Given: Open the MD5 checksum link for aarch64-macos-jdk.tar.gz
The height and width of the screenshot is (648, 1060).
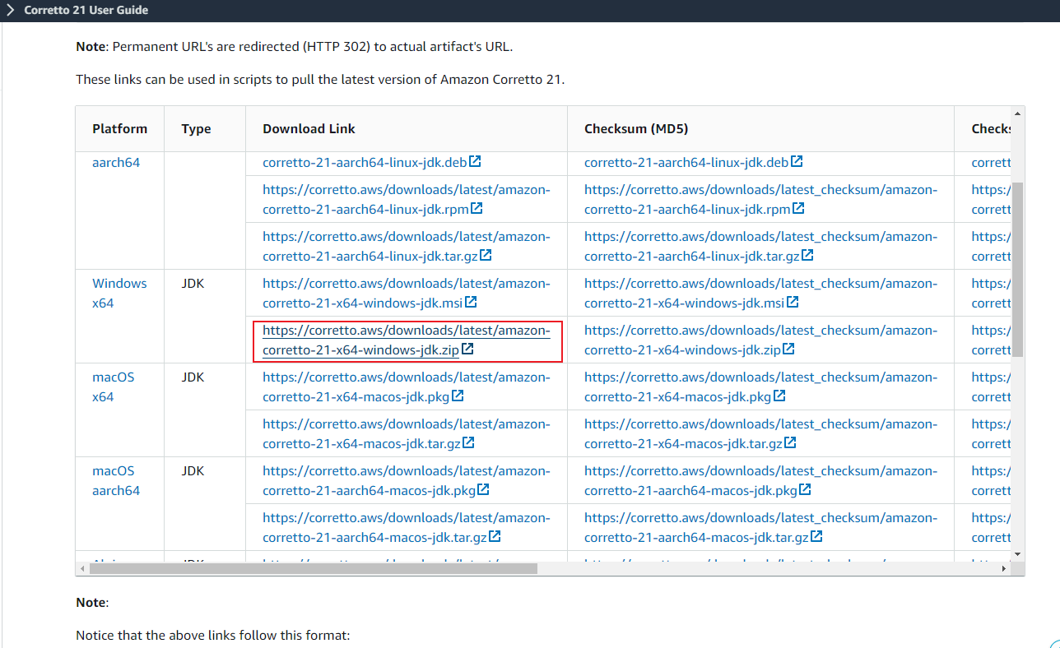Looking at the screenshot, I should [x=760, y=528].
